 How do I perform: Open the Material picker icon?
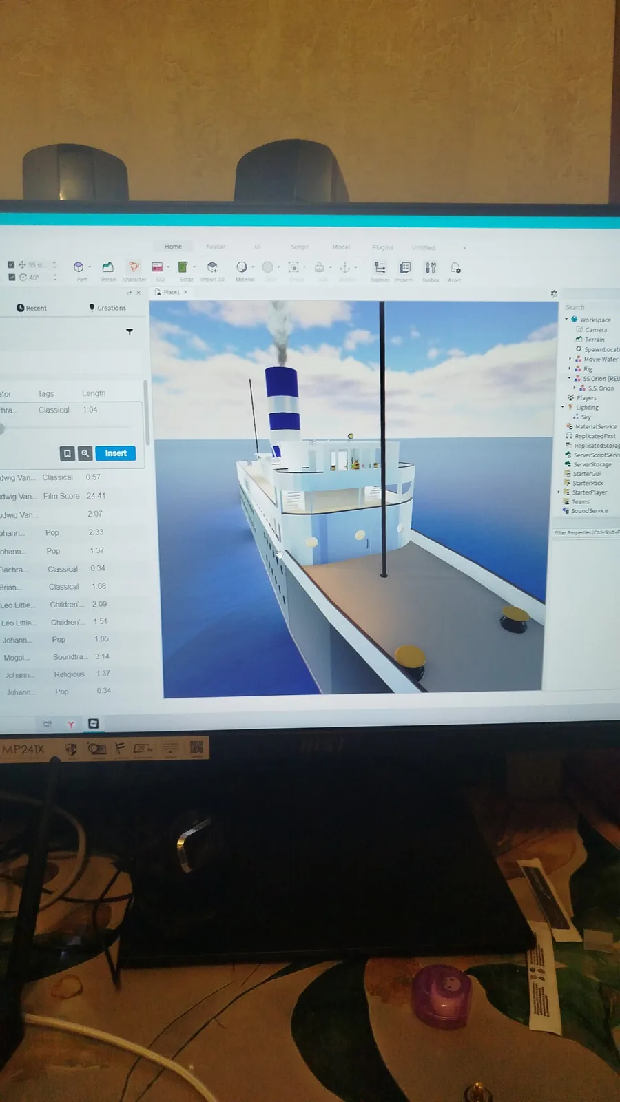coord(242,267)
